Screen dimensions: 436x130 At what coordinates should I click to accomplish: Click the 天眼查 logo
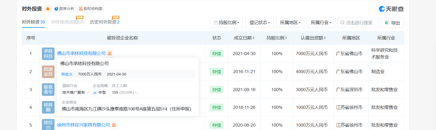(391, 9)
